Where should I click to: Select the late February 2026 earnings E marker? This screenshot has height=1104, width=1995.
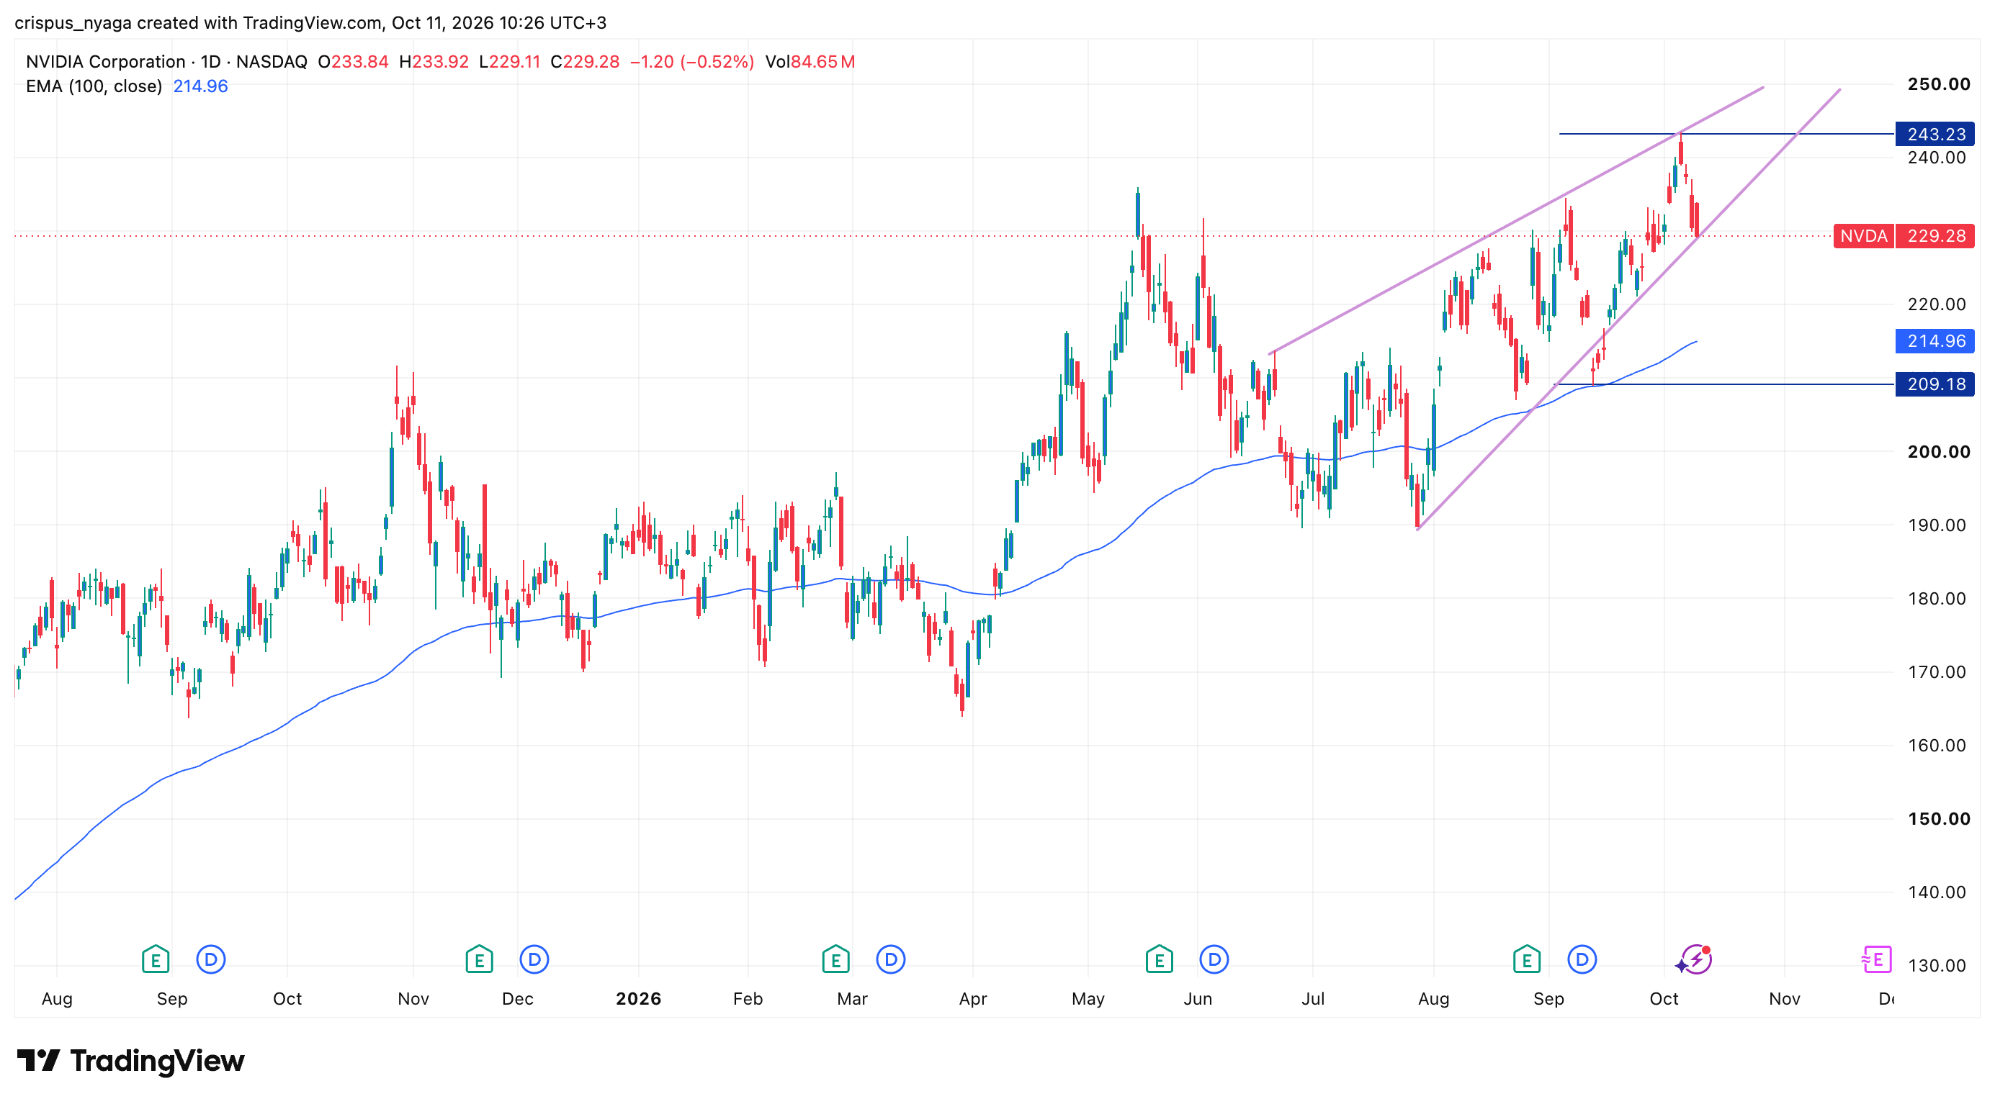click(x=835, y=959)
